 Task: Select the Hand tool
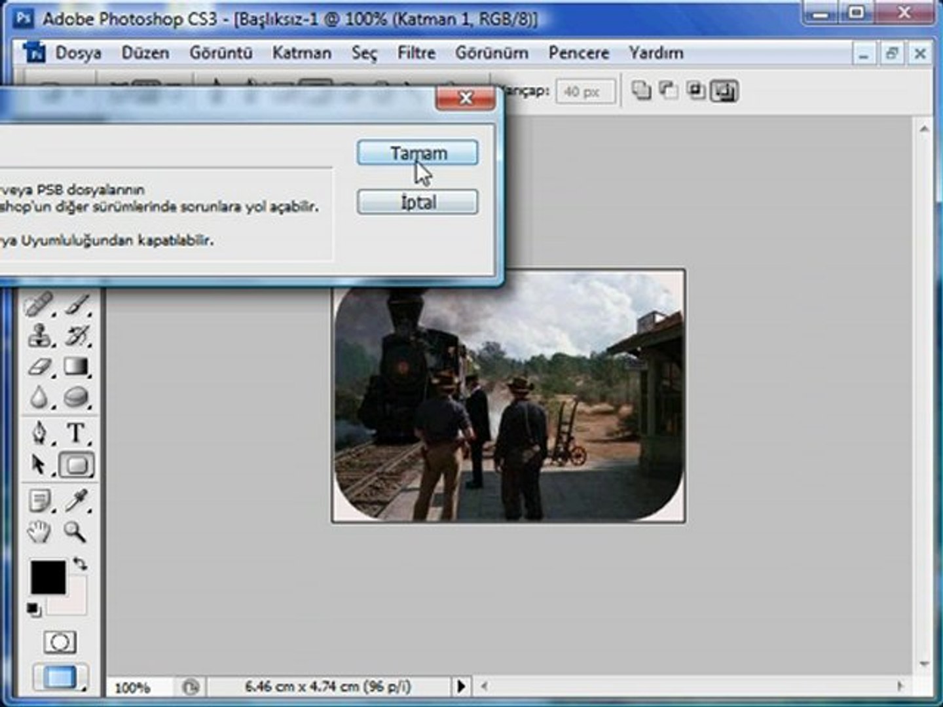tap(39, 532)
